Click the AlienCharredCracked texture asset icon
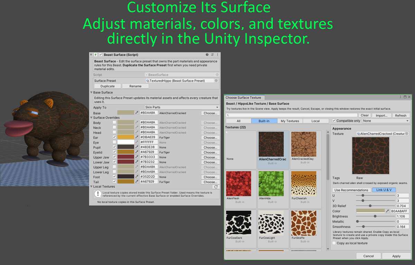 tap(359, 134)
